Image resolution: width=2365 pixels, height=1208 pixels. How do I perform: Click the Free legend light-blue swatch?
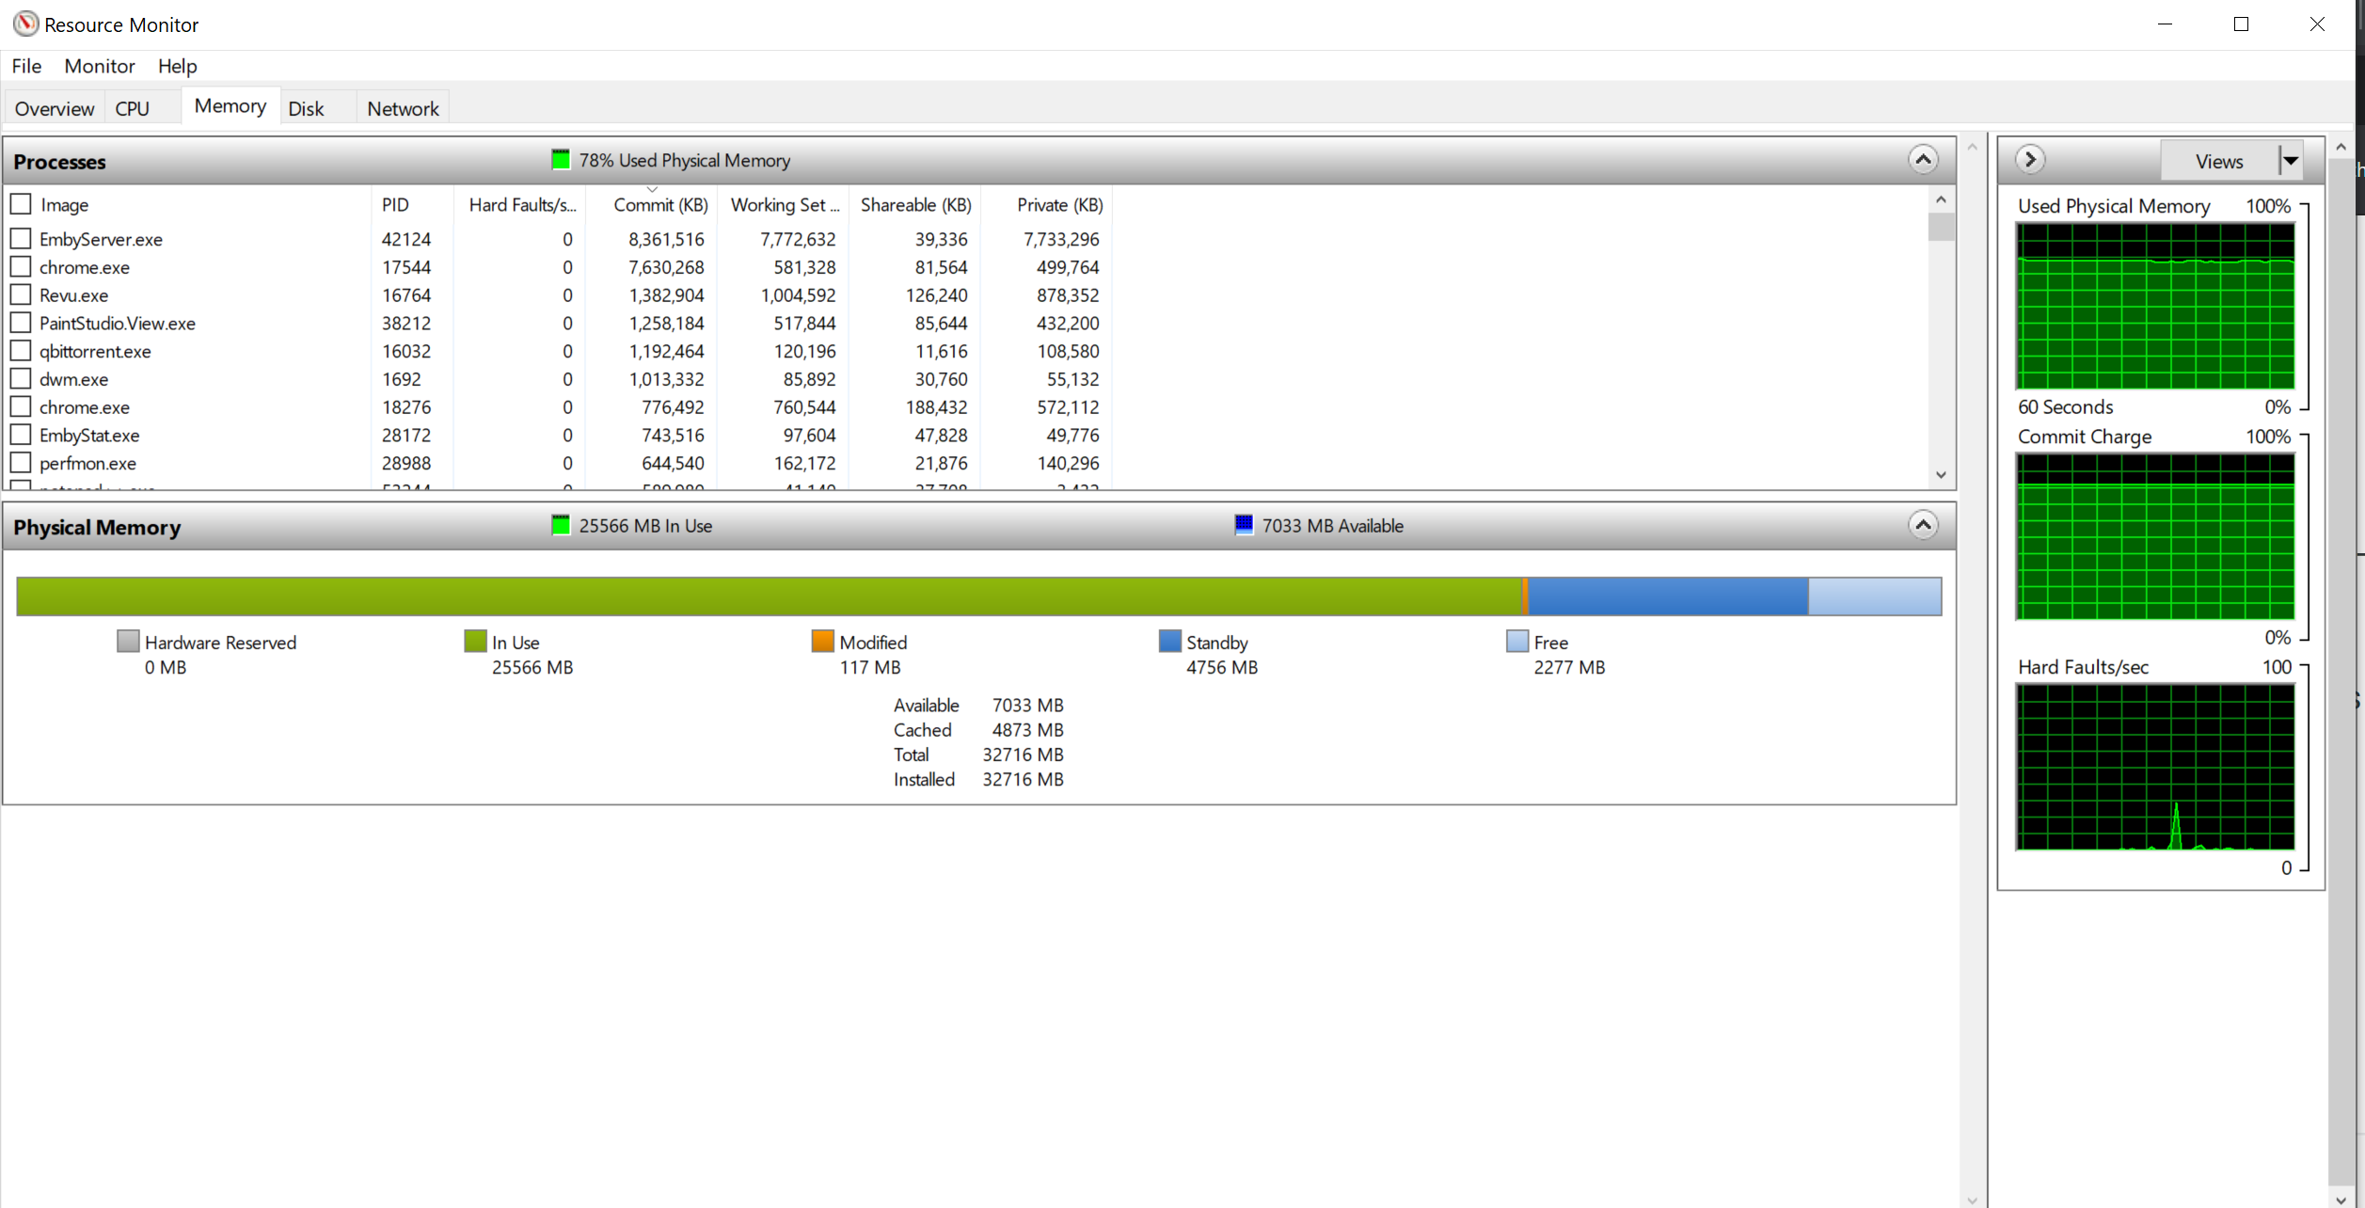point(1516,642)
